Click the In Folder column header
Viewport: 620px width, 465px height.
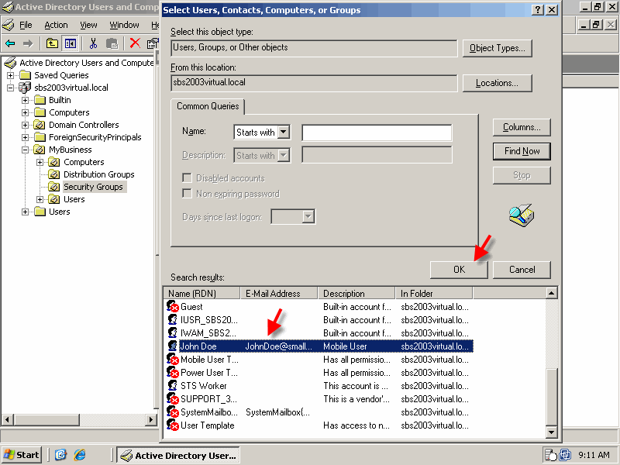(434, 294)
